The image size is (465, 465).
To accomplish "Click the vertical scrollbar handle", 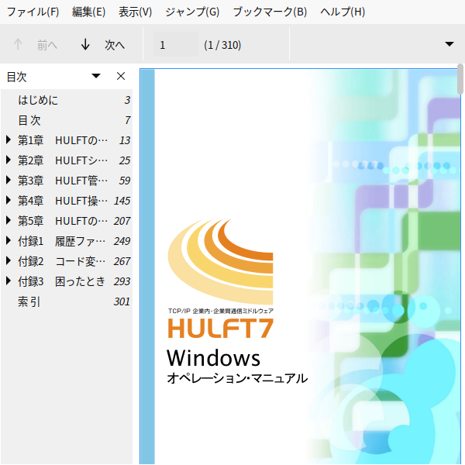I will (460, 79).
